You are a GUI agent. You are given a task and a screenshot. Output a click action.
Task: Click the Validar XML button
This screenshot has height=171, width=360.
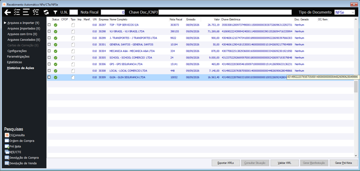point(284,163)
